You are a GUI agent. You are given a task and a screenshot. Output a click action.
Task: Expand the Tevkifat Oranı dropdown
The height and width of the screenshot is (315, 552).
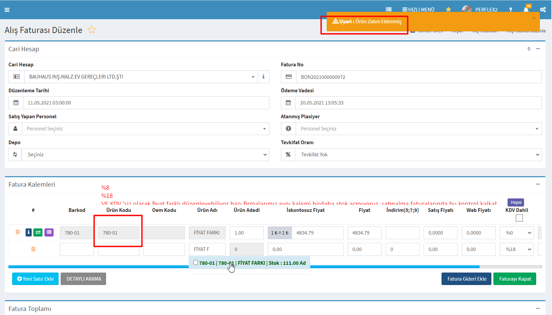click(418, 155)
